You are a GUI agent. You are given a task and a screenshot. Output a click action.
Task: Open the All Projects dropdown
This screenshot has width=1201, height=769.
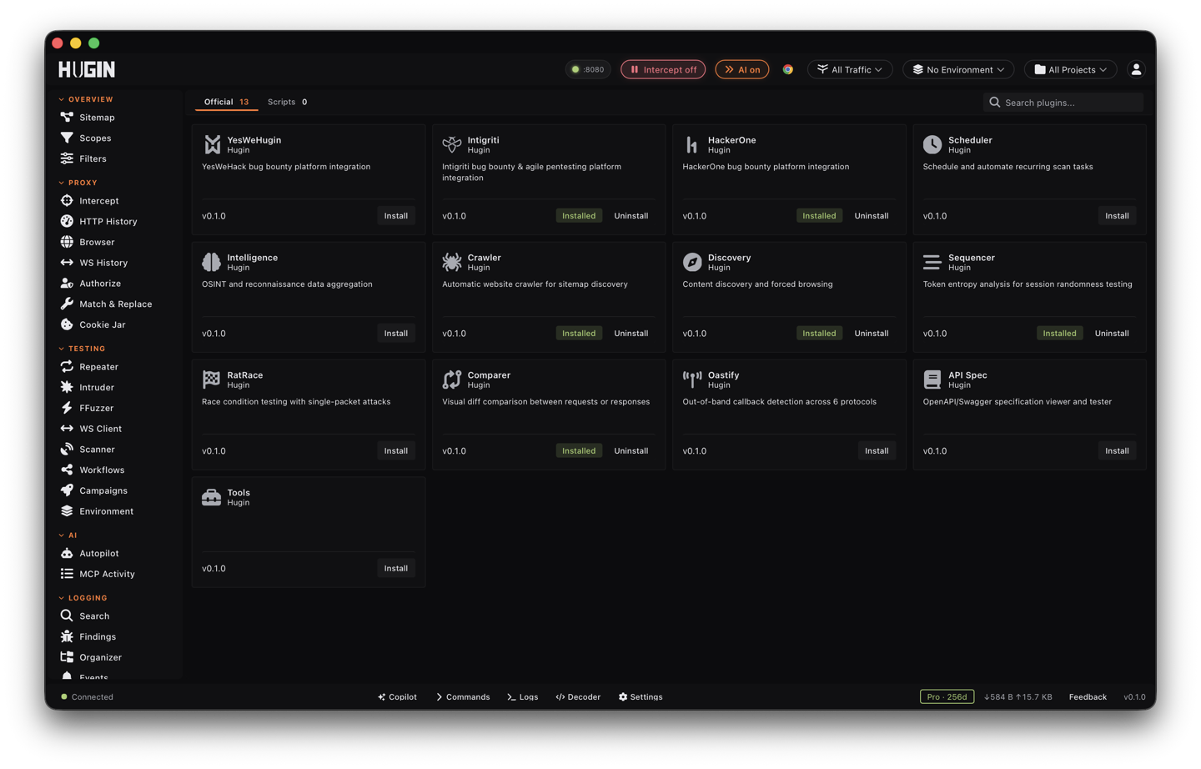(x=1071, y=69)
